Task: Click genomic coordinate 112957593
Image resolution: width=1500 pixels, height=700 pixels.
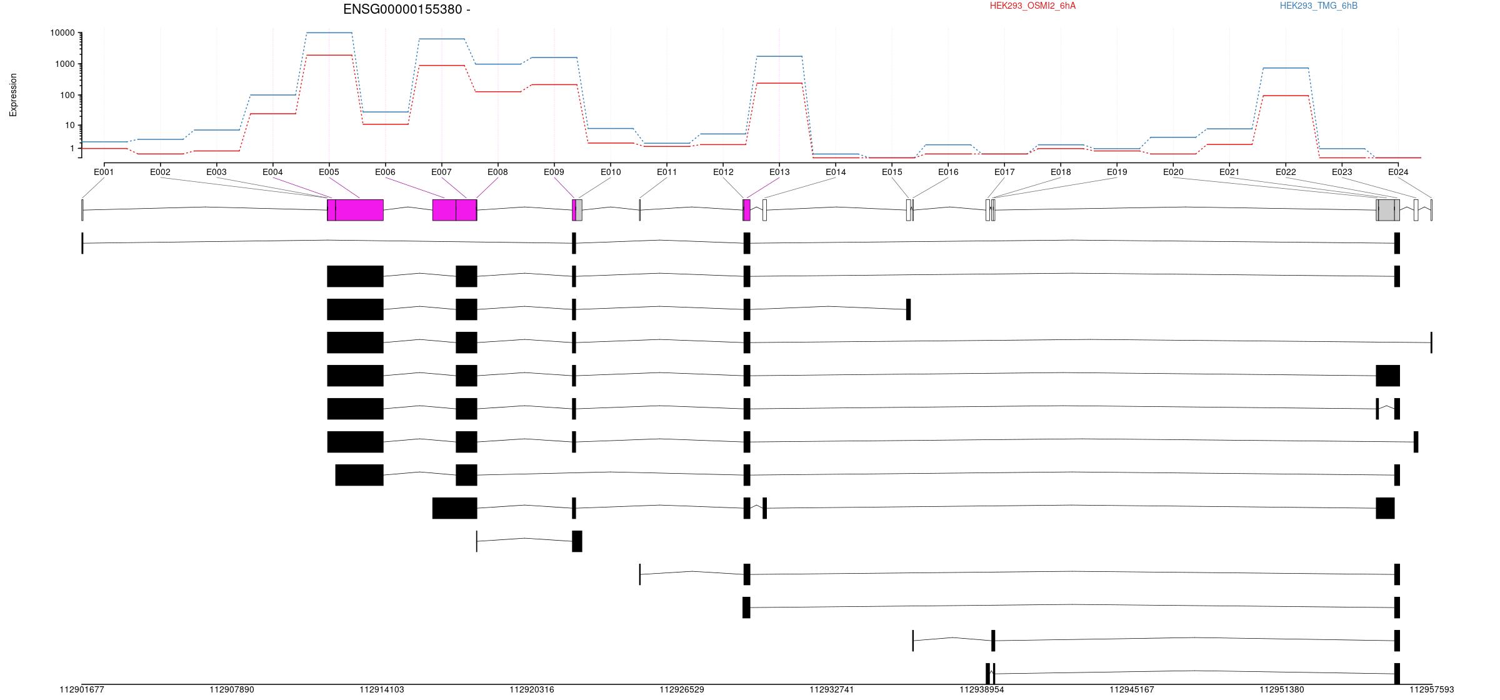Action: coord(1432,689)
